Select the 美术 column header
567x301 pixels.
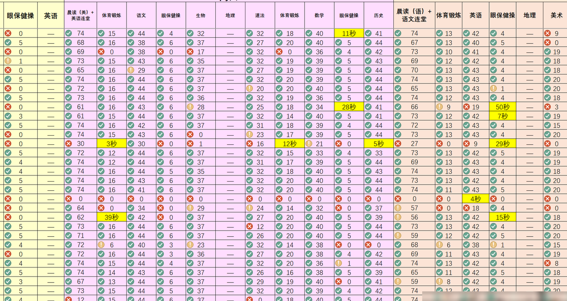pos(556,15)
